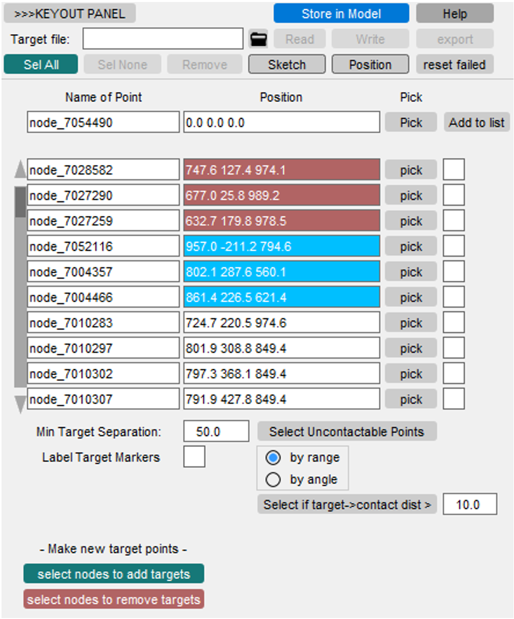Tick the checkbox for node_7010307
514x619 pixels.
(x=454, y=399)
